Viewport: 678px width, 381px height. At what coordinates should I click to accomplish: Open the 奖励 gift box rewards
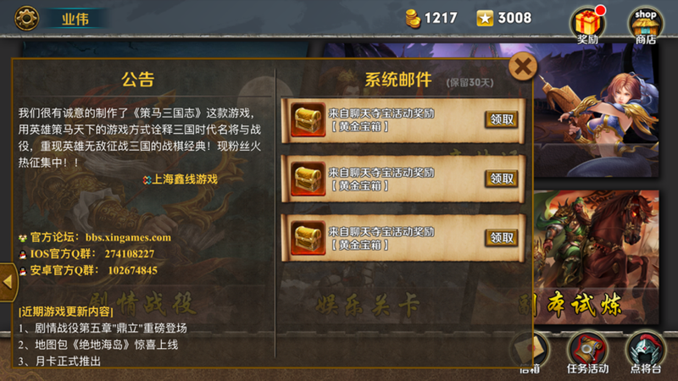click(587, 25)
